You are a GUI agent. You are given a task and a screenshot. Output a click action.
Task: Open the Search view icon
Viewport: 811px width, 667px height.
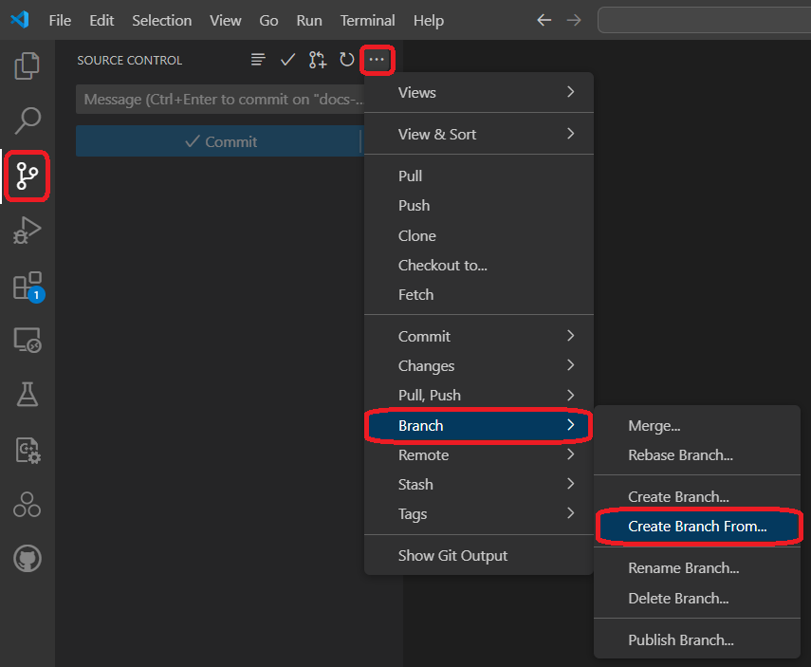pos(28,120)
